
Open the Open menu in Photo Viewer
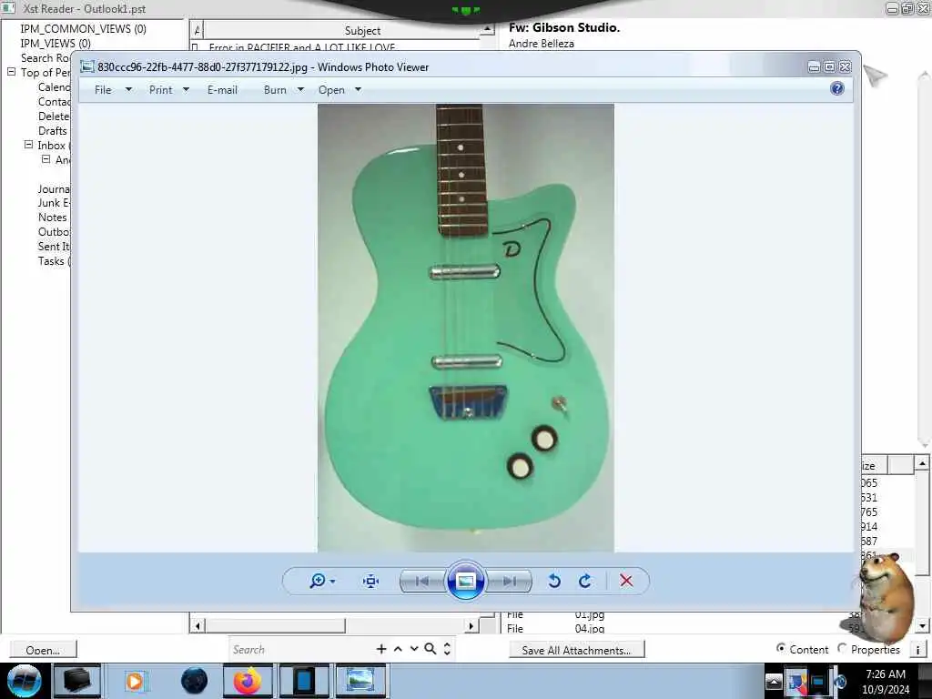pyautogui.click(x=331, y=90)
